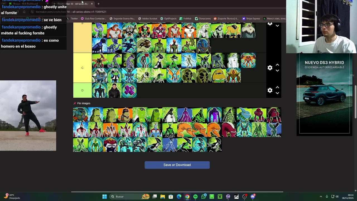This screenshot has width=357, height=201.
Task: Open the Segunda Guerra Mu... bookmark
Action: (122, 19)
